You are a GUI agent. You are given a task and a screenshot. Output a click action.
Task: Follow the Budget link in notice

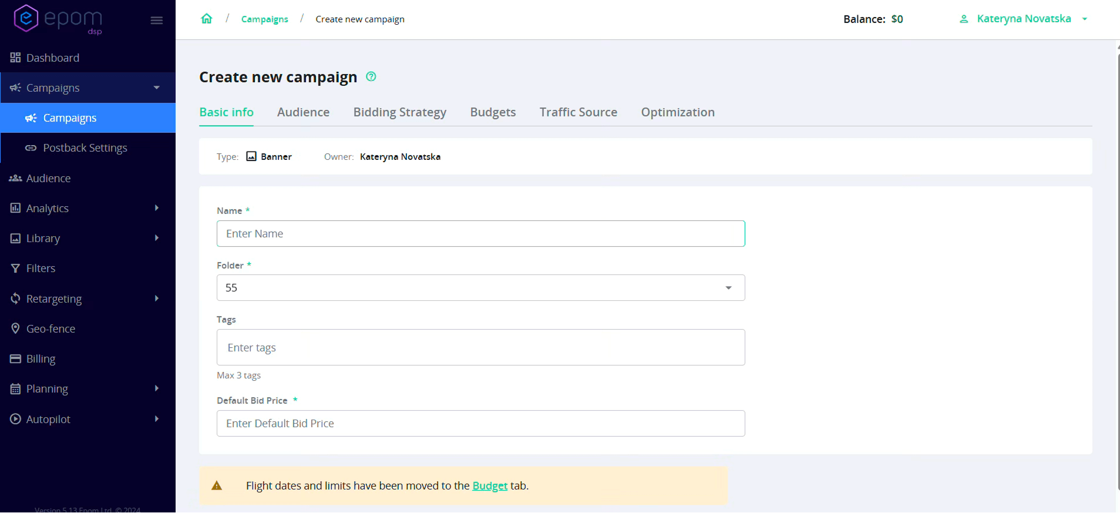(490, 486)
